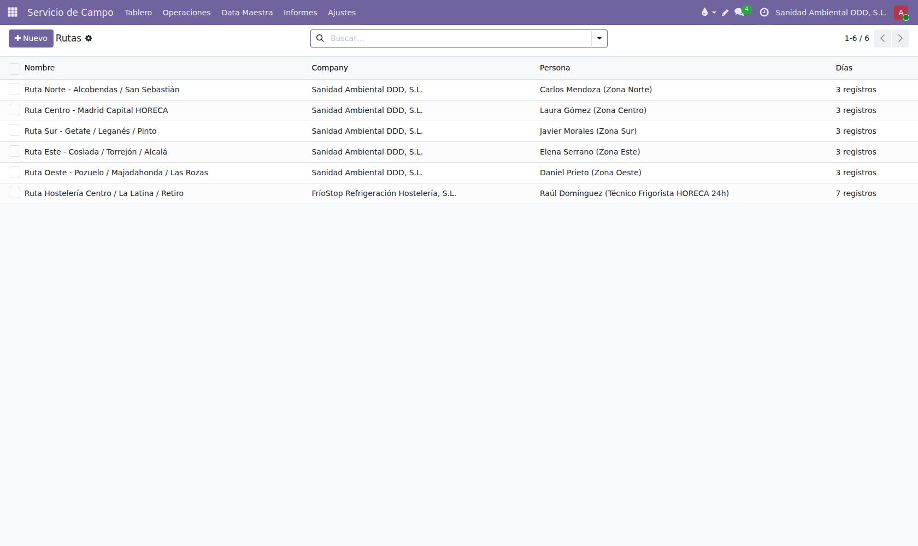Screen dimensions: 918x546
Task: Focus the Buscar search field
Action: click(459, 38)
